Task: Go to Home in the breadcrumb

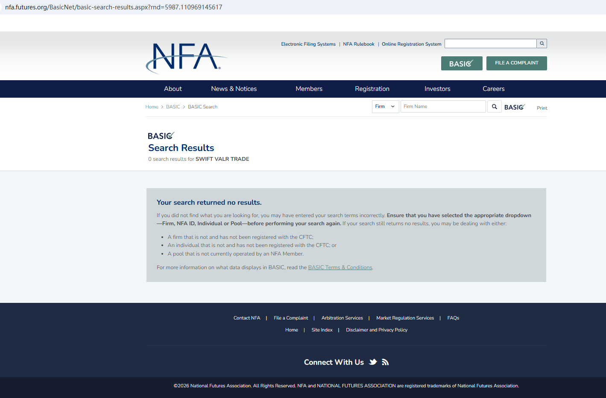Action: [152, 107]
